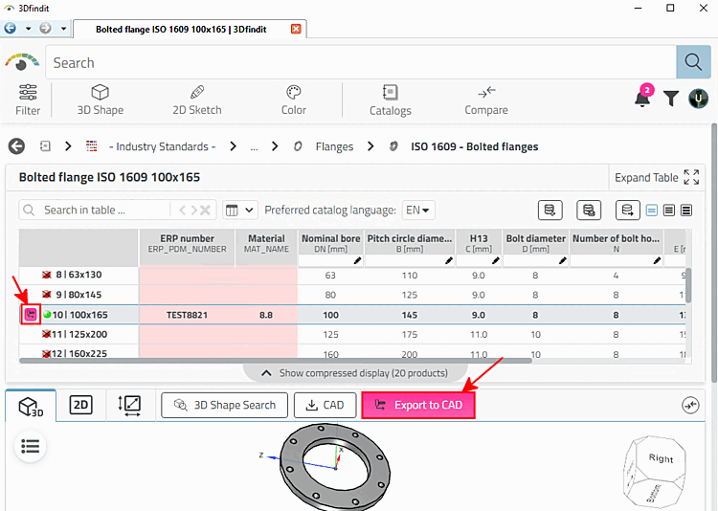Click the second database icon

tap(589, 211)
